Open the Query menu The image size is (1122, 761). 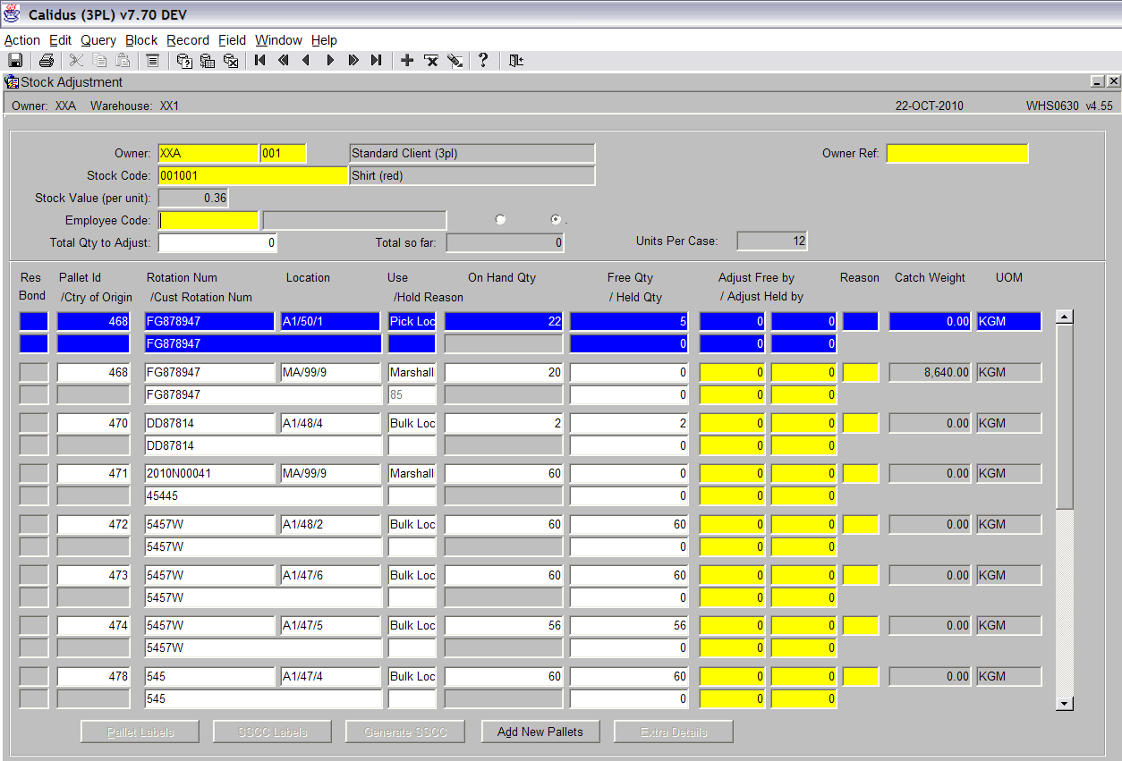(x=98, y=40)
